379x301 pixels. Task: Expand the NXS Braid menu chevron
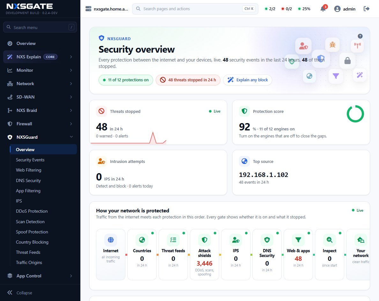[x=71, y=110]
